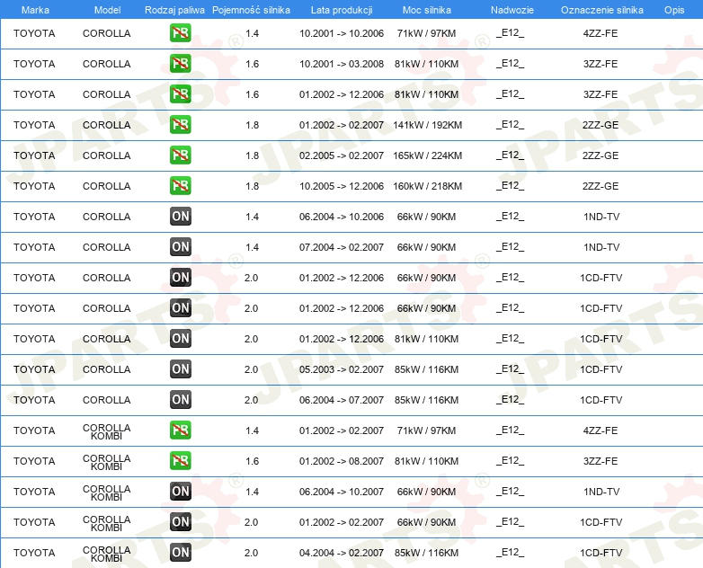Click the ON icon for Corolla Kombi 1.4 1ND-TV
Viewport: 703px width, 568px height.
click(180, 492)
